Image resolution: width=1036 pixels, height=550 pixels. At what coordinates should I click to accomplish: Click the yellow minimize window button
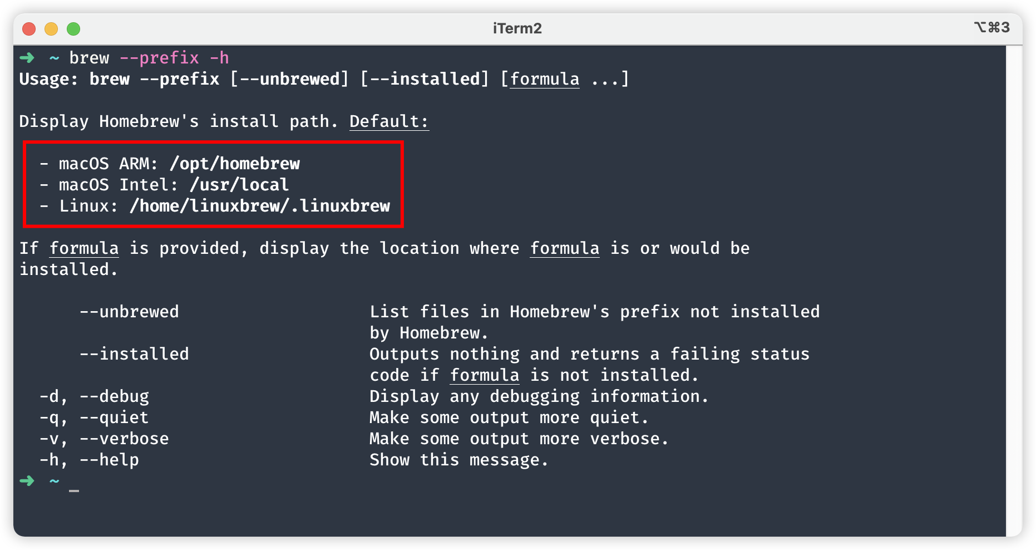click(x=51, y=28)
